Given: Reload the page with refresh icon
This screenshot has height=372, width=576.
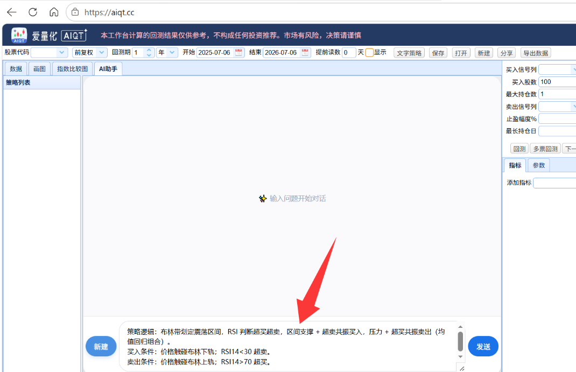Looking at the screenshot, I should 33,12.
